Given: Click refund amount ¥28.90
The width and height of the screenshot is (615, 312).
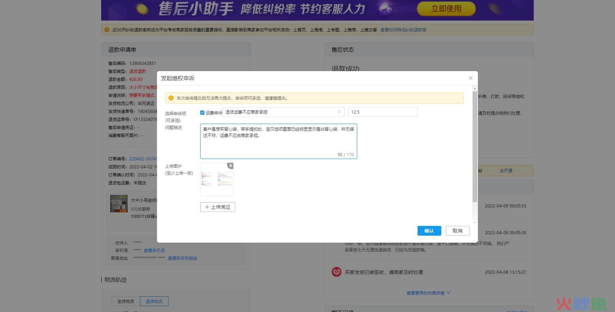Looking at the screenshot, I should tap(136, 79).
